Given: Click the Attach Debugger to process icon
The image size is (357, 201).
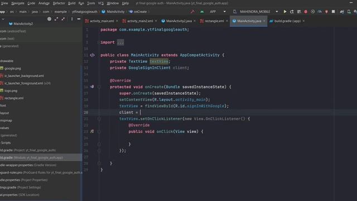Looking at the screenshot, I should [x=326, y=11].
